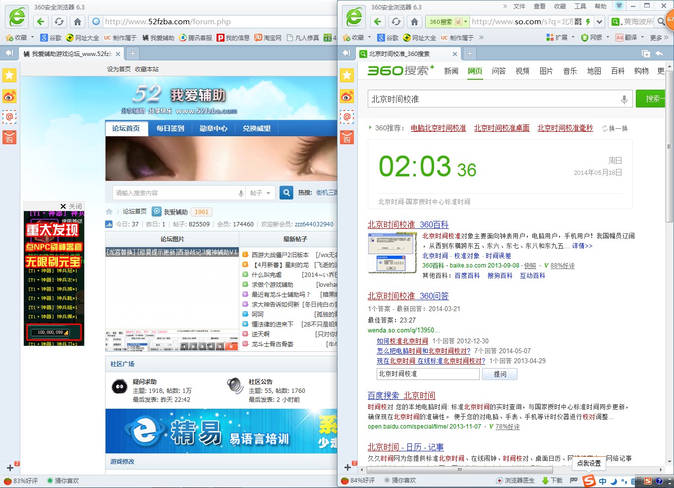Open the 每日签到 forum navigation tab

[170, 128]
